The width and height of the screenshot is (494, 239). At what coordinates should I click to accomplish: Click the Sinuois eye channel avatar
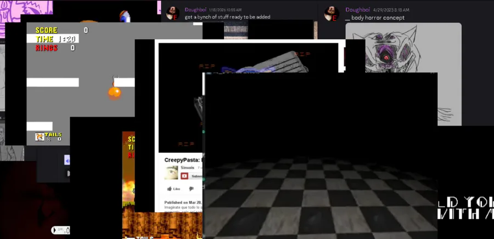[171, 173]
